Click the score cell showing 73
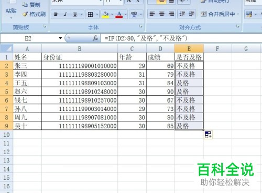262x193 pixels. click(160, 109)
